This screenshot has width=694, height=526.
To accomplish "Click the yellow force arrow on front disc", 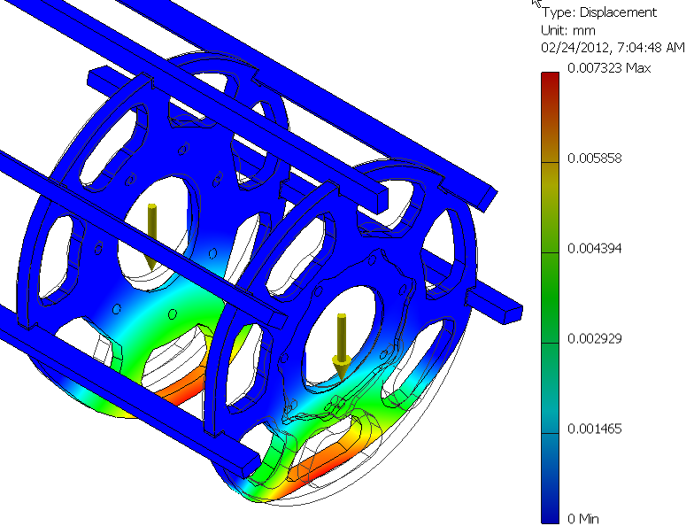I will tap(340, 346).
